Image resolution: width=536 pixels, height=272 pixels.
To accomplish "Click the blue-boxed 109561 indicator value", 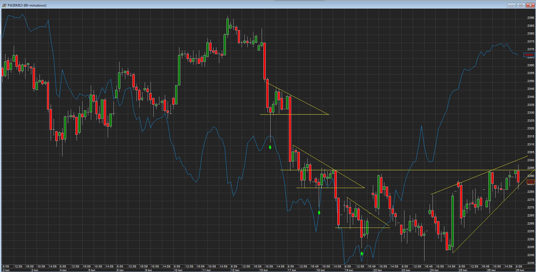I will coord(529,55).
